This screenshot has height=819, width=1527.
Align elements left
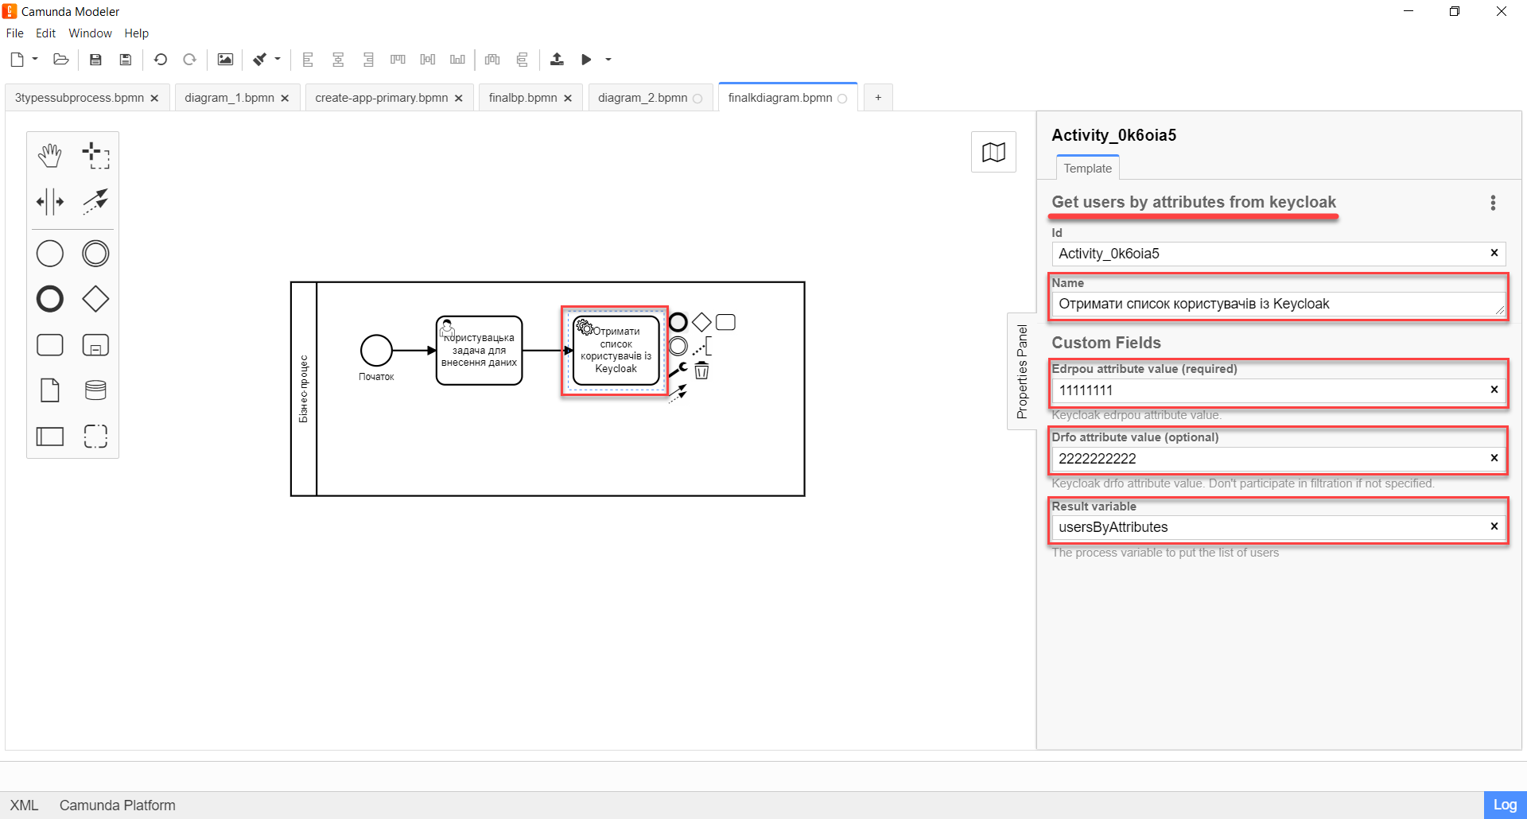point(309,60)
